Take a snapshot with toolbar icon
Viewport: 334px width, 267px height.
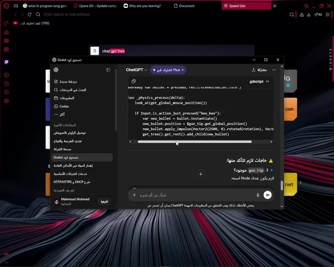pyautogui.click(x=291, y=14)
